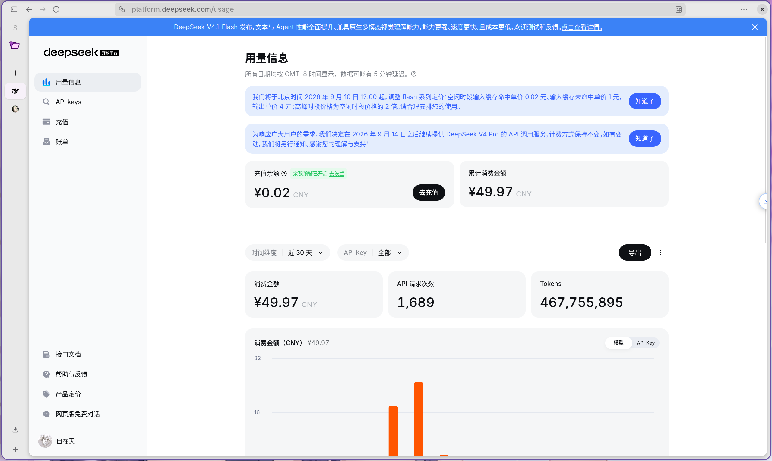Viewport: 772px width, 461px height.
Task: Open API keys in the sidebar
Action: tap(88, 102)
